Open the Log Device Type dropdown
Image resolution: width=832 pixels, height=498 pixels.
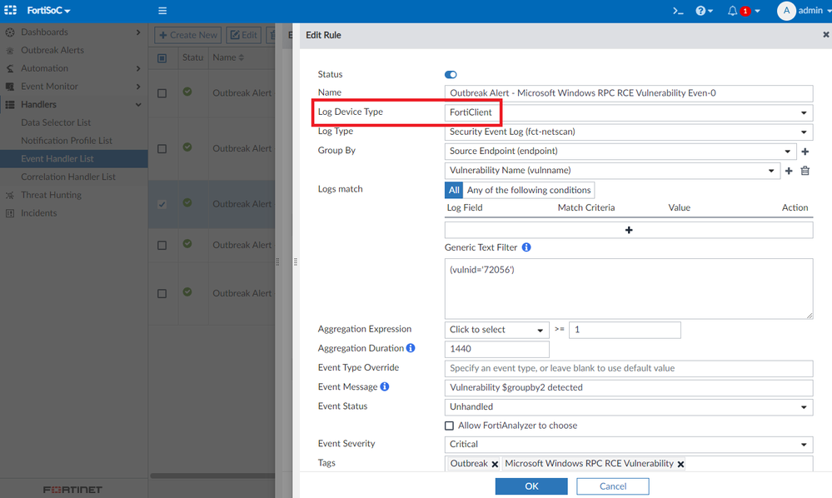coord(629,112)
